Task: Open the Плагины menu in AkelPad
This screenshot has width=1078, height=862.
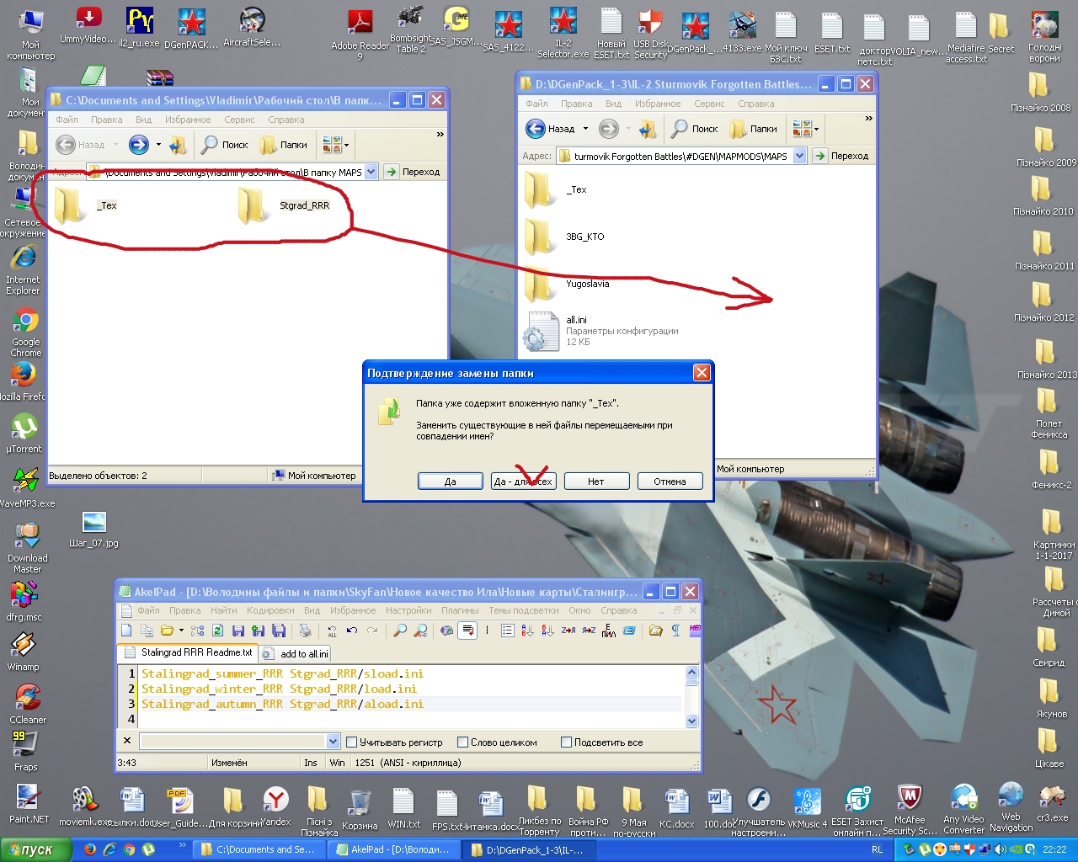Action: [x=460, y=610]
